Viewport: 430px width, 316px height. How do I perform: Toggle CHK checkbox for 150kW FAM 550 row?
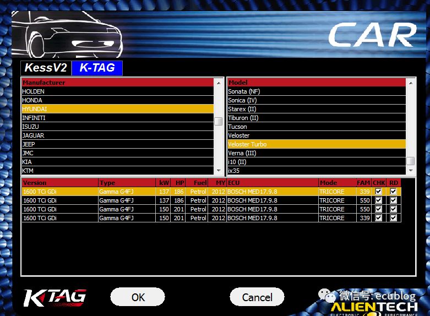coord(378,209)
